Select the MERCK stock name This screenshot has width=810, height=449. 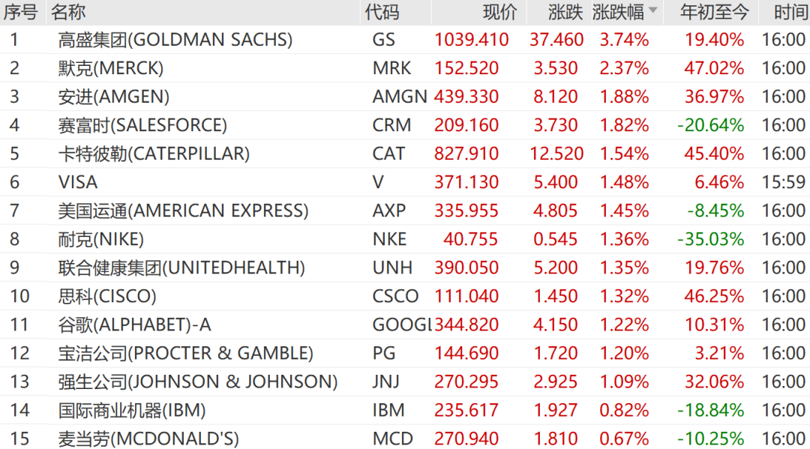[110, 68]
